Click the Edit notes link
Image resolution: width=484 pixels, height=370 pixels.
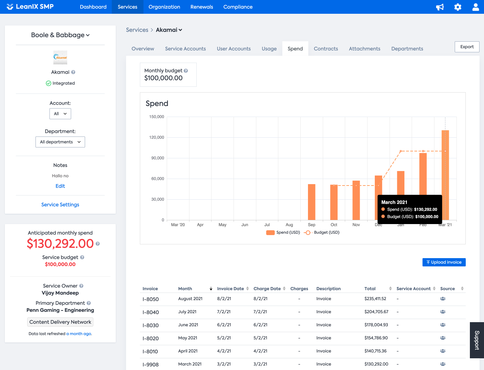(60, 186)
